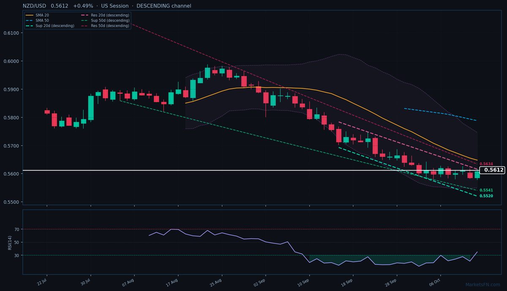Image resolution: width=507 pixels, height=291 pixels.
Task: Click the NZD/USD title text
Action: coord(35,6)
